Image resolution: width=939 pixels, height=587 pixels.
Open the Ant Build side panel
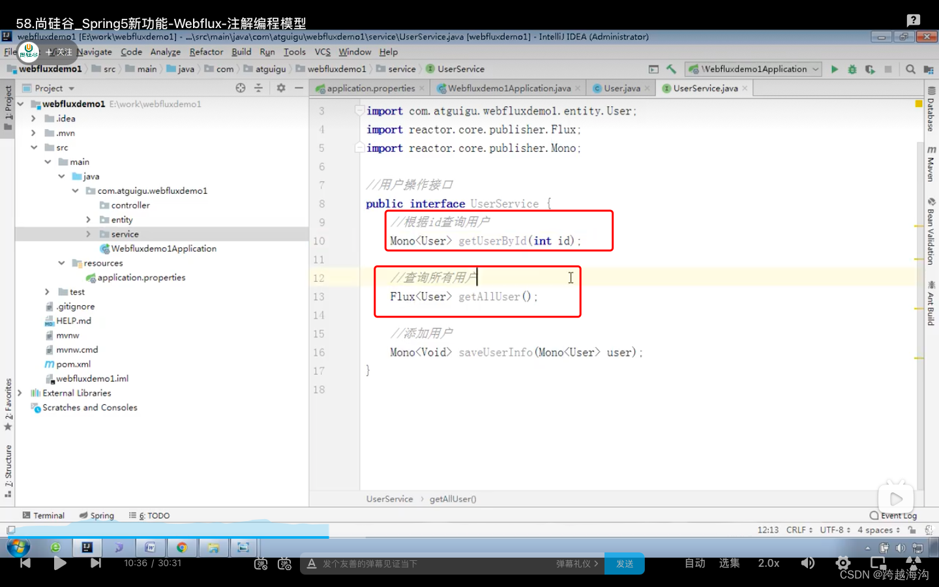click(931, 303)
